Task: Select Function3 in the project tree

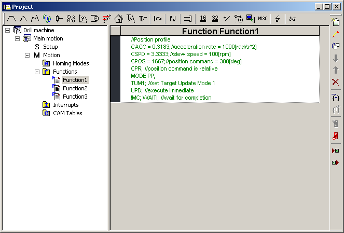Action: pos(75,97)
